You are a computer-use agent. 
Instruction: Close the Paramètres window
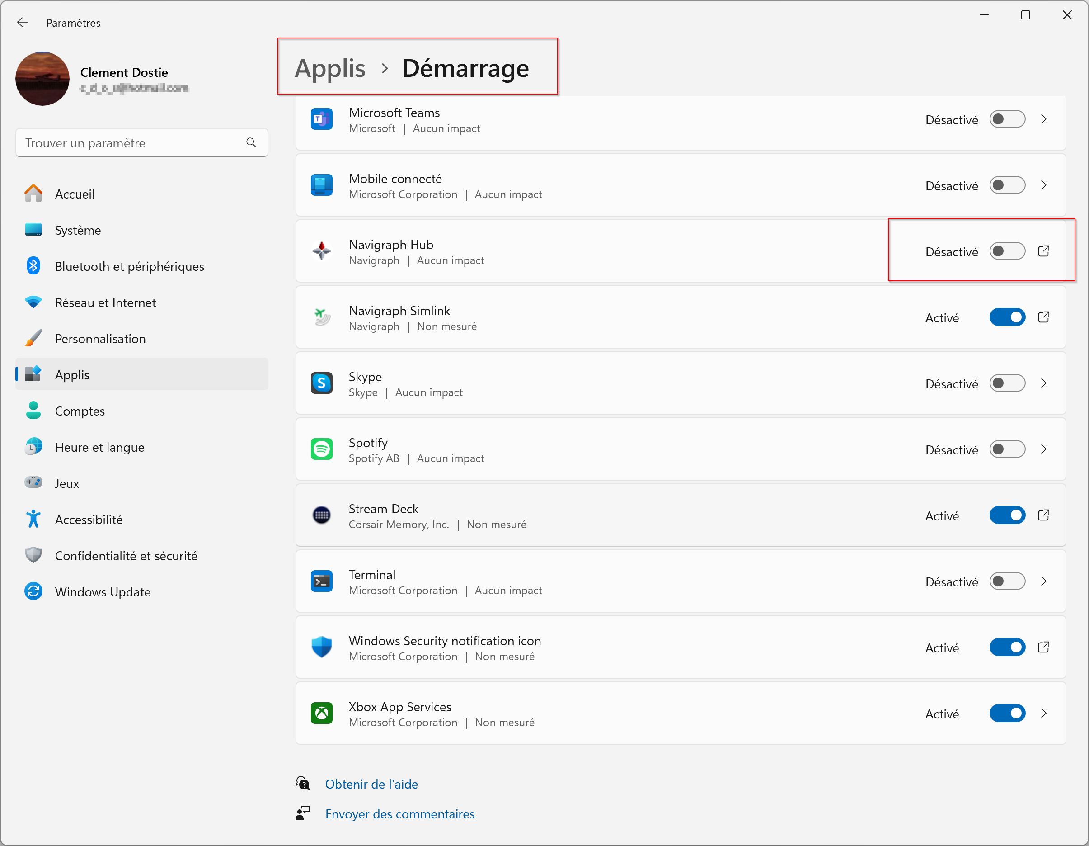tap(1067, 15)
